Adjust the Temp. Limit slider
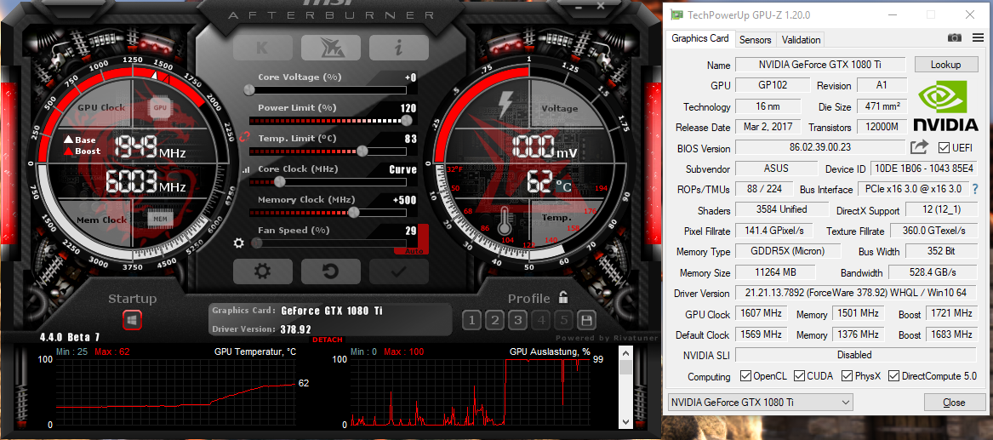This screenshot has width=993, height=440. (328, 151)
